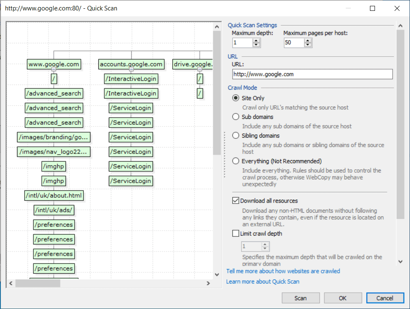Select the /intl/uk/about.html tree node
Image resolution: width=410 pixels, height=309 pixels.
pyautogui.click(x=54, y=196)
